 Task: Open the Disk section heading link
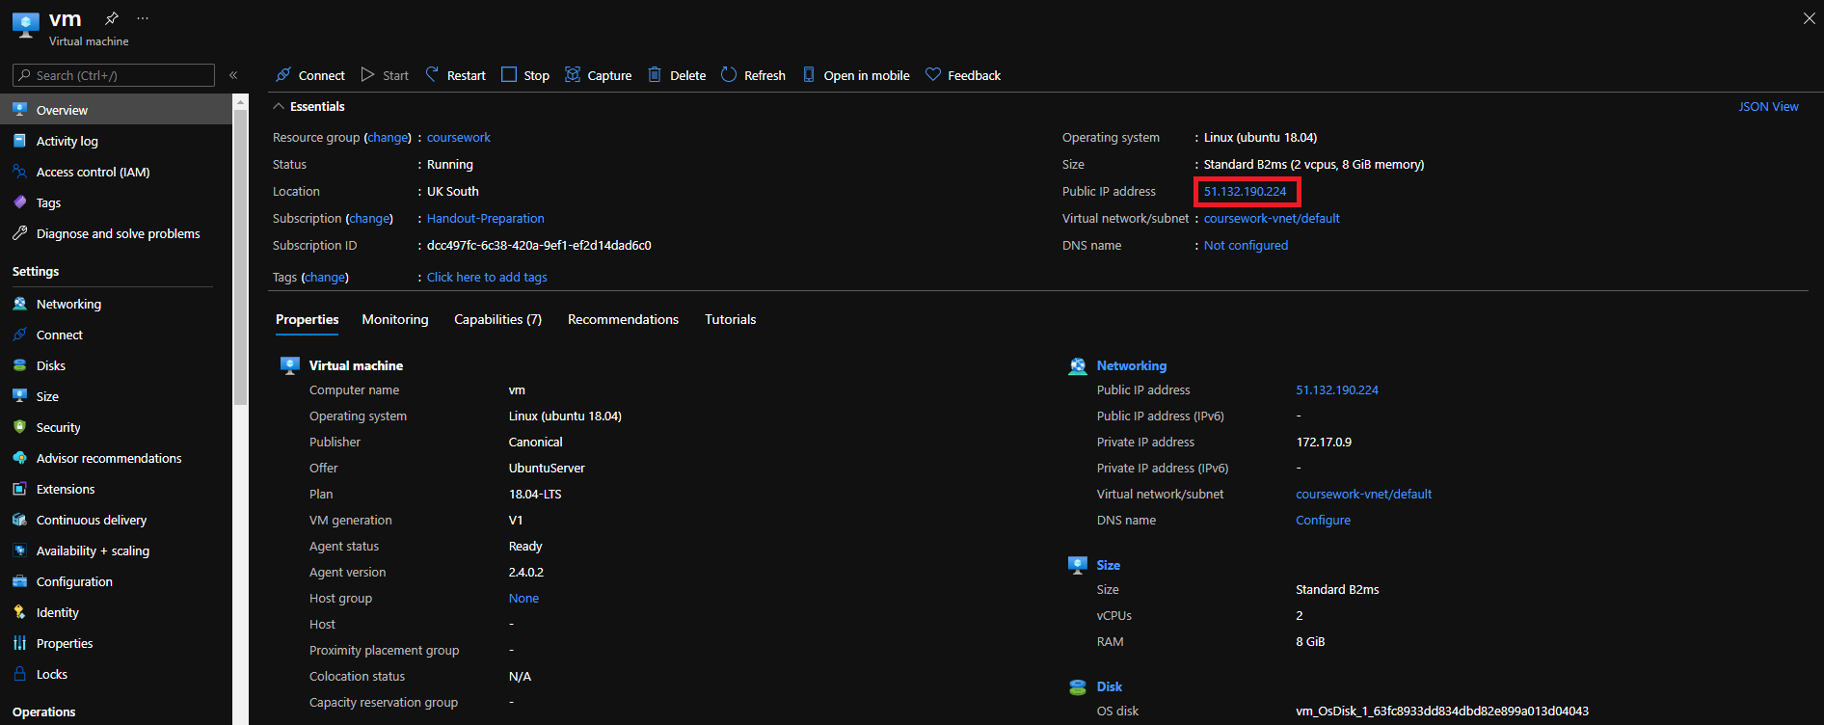click(1110, 687)
